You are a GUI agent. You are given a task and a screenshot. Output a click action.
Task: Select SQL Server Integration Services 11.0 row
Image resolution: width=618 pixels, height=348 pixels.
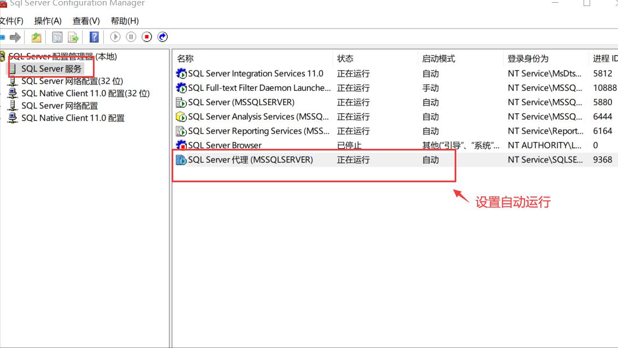[x=395, y=73]
